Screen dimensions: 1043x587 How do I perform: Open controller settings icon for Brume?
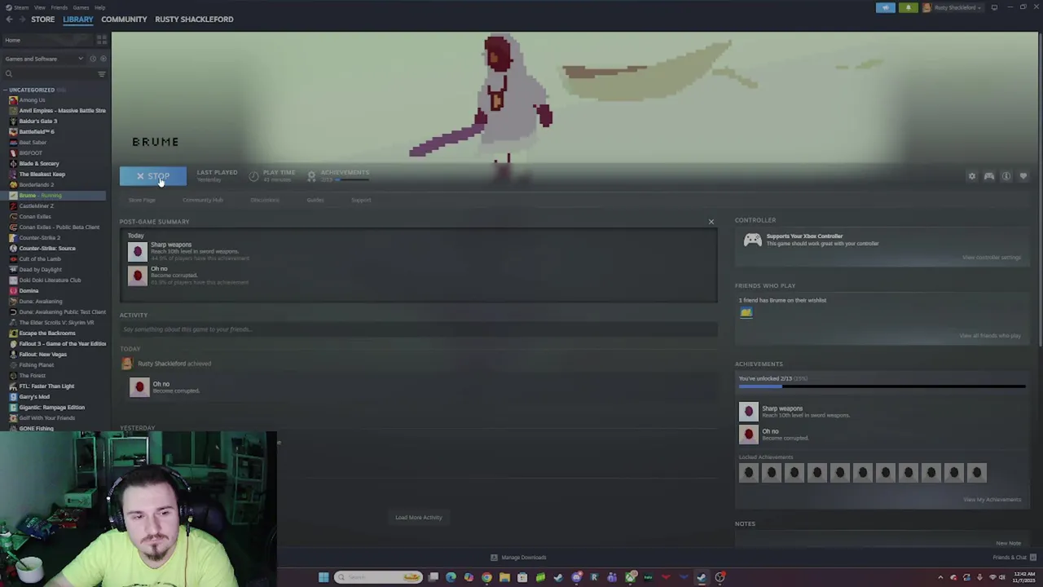point(989,176)
